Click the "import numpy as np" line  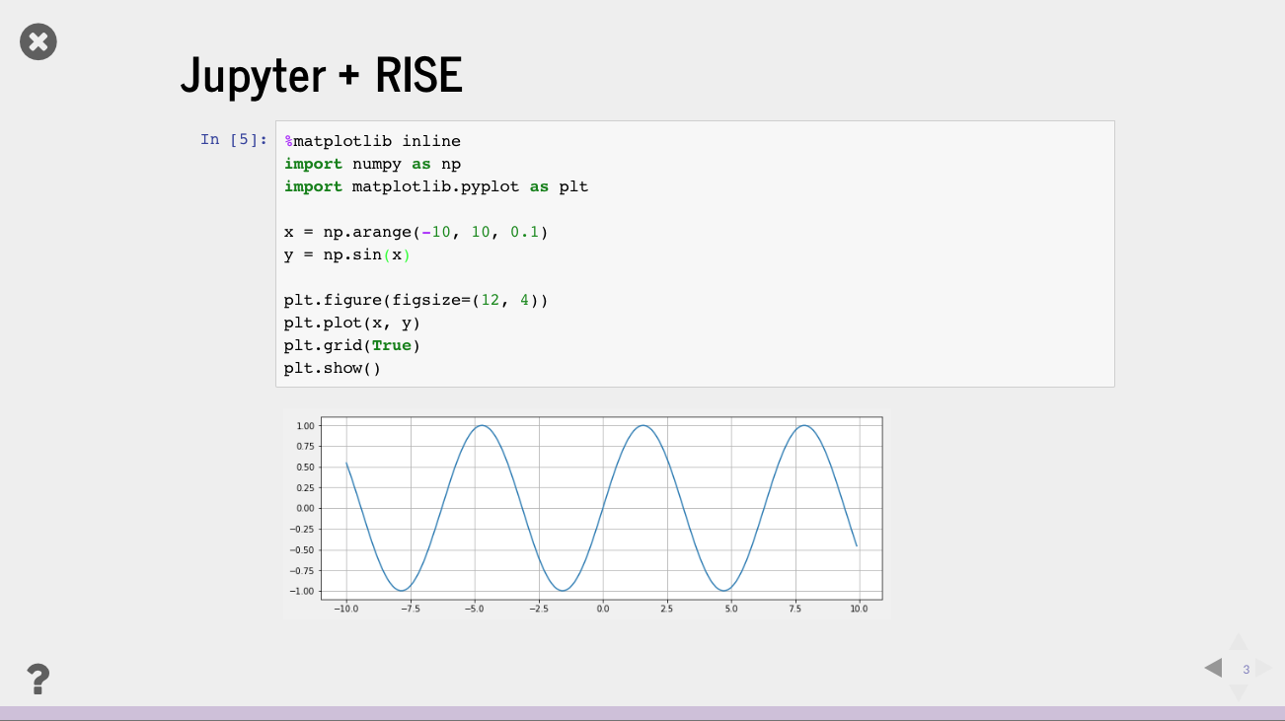[372, 164]
